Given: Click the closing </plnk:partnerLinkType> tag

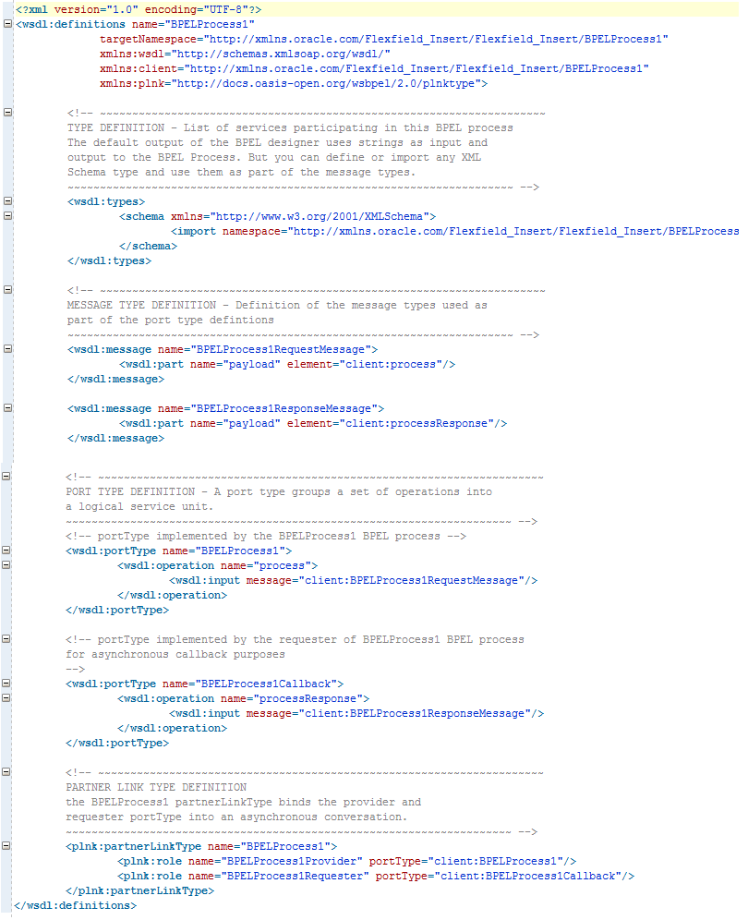Looking at the screenshot, I should [139, 890].
